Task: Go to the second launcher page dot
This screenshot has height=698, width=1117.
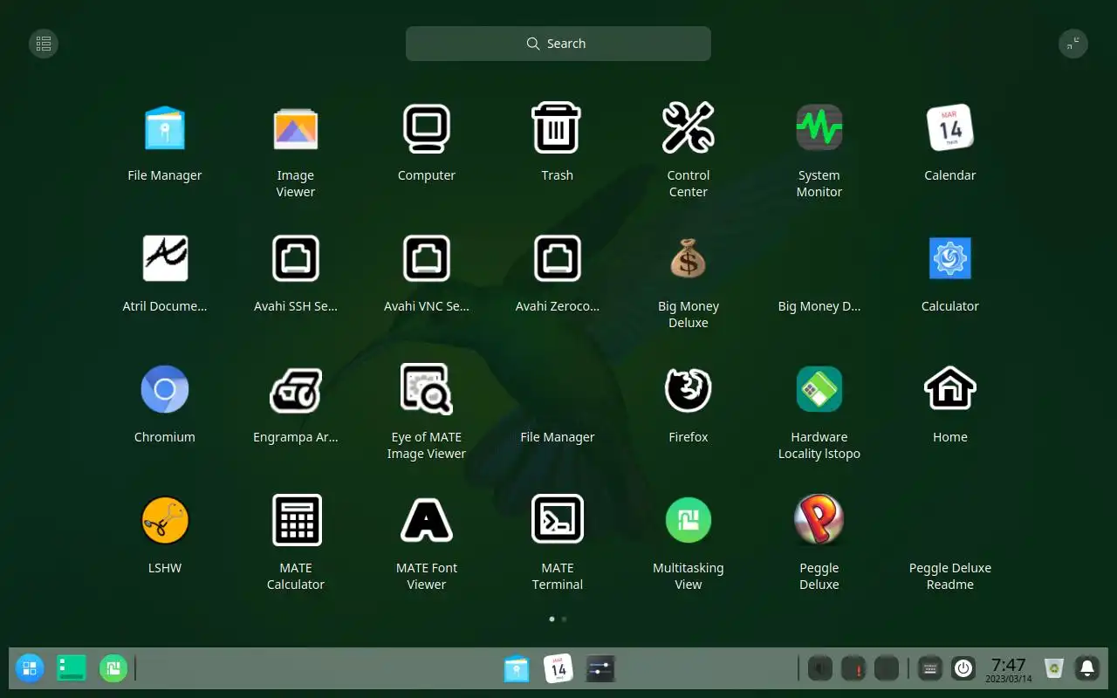Action: 565,619
